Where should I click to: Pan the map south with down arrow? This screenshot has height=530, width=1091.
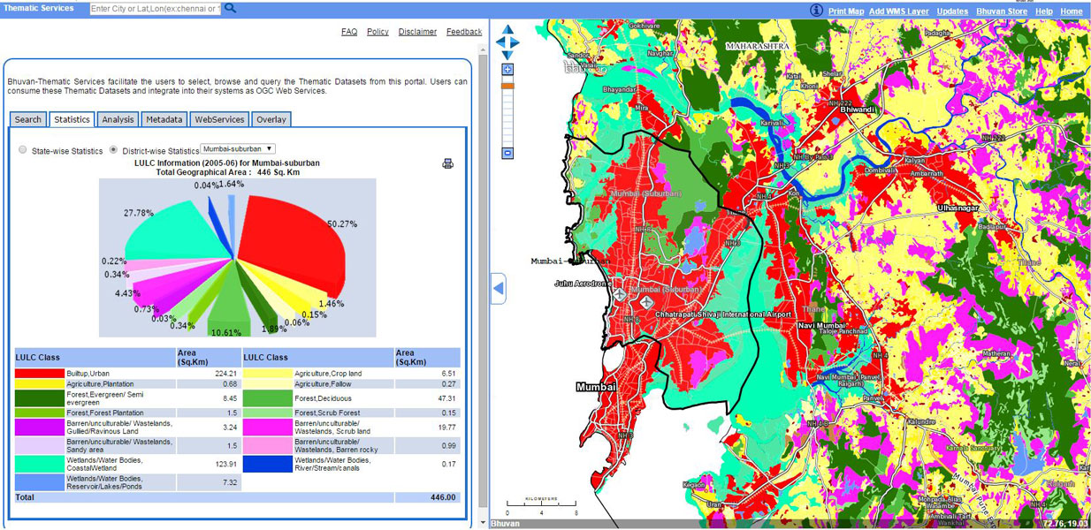point(507,54)
